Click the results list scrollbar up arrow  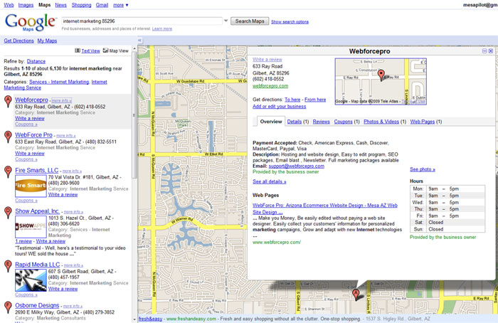134,48
